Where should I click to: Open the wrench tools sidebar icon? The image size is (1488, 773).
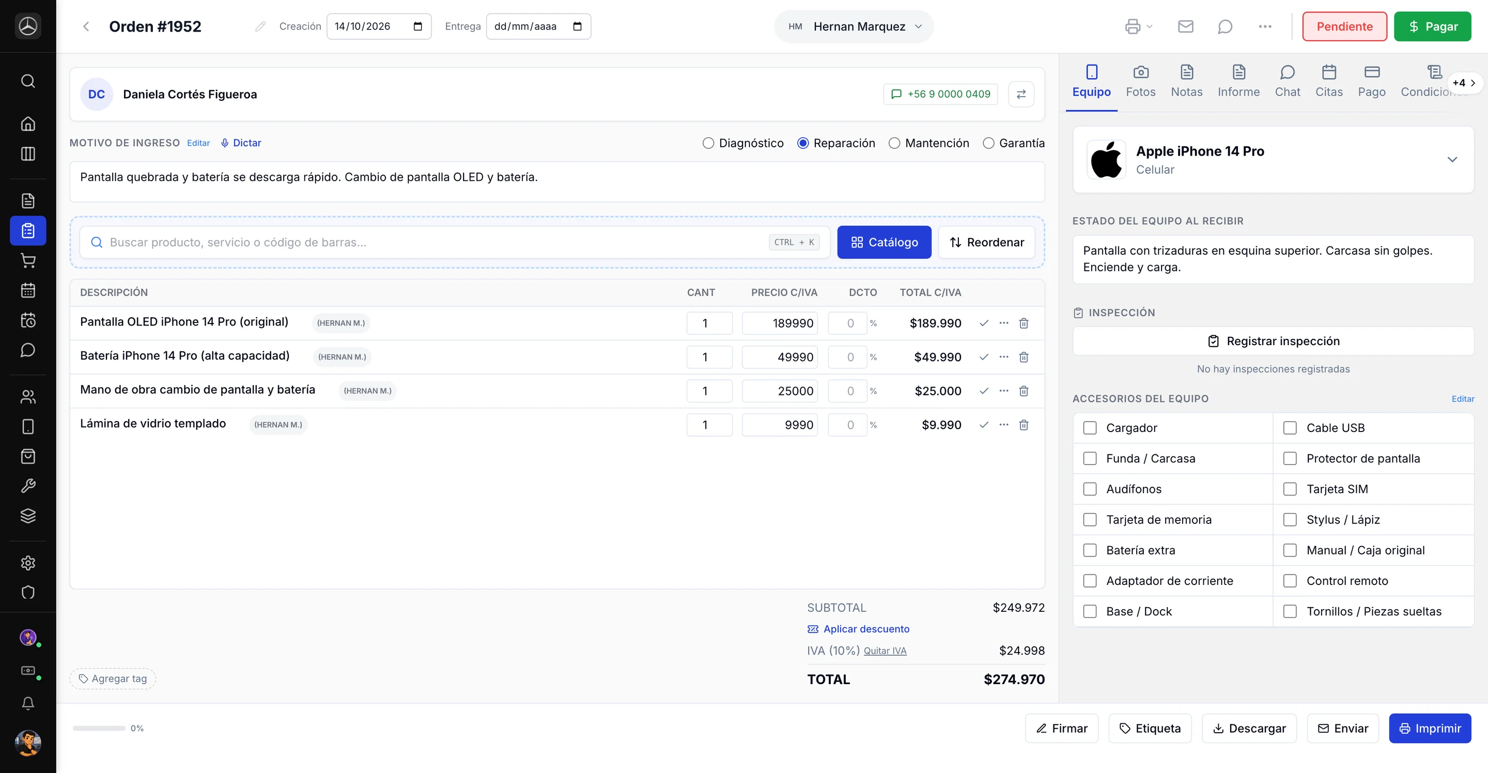(x=28, y=486)
